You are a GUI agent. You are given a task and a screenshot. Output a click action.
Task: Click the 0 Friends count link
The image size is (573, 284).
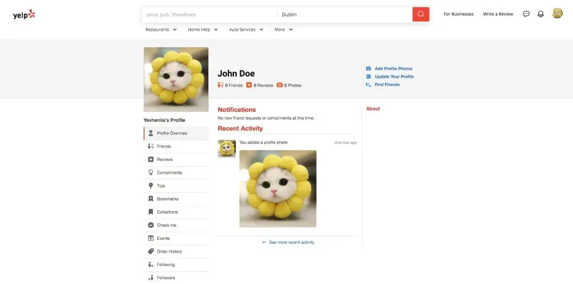233,86
